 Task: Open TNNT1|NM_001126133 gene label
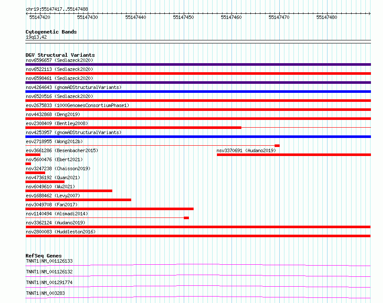pyautogui.click(x=49, y=261)
